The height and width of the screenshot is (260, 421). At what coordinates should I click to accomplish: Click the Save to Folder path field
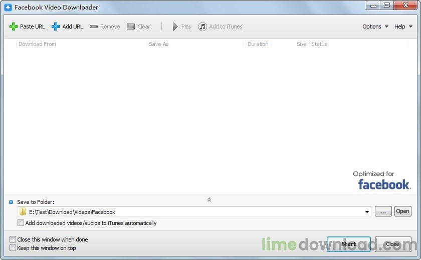[x=194, y=212]
